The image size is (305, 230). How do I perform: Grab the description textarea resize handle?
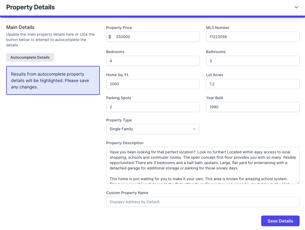click(x=298, y=182)
